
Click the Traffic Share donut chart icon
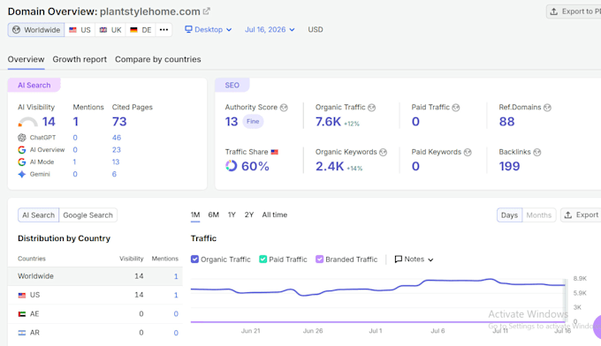[x=232, y=166]
